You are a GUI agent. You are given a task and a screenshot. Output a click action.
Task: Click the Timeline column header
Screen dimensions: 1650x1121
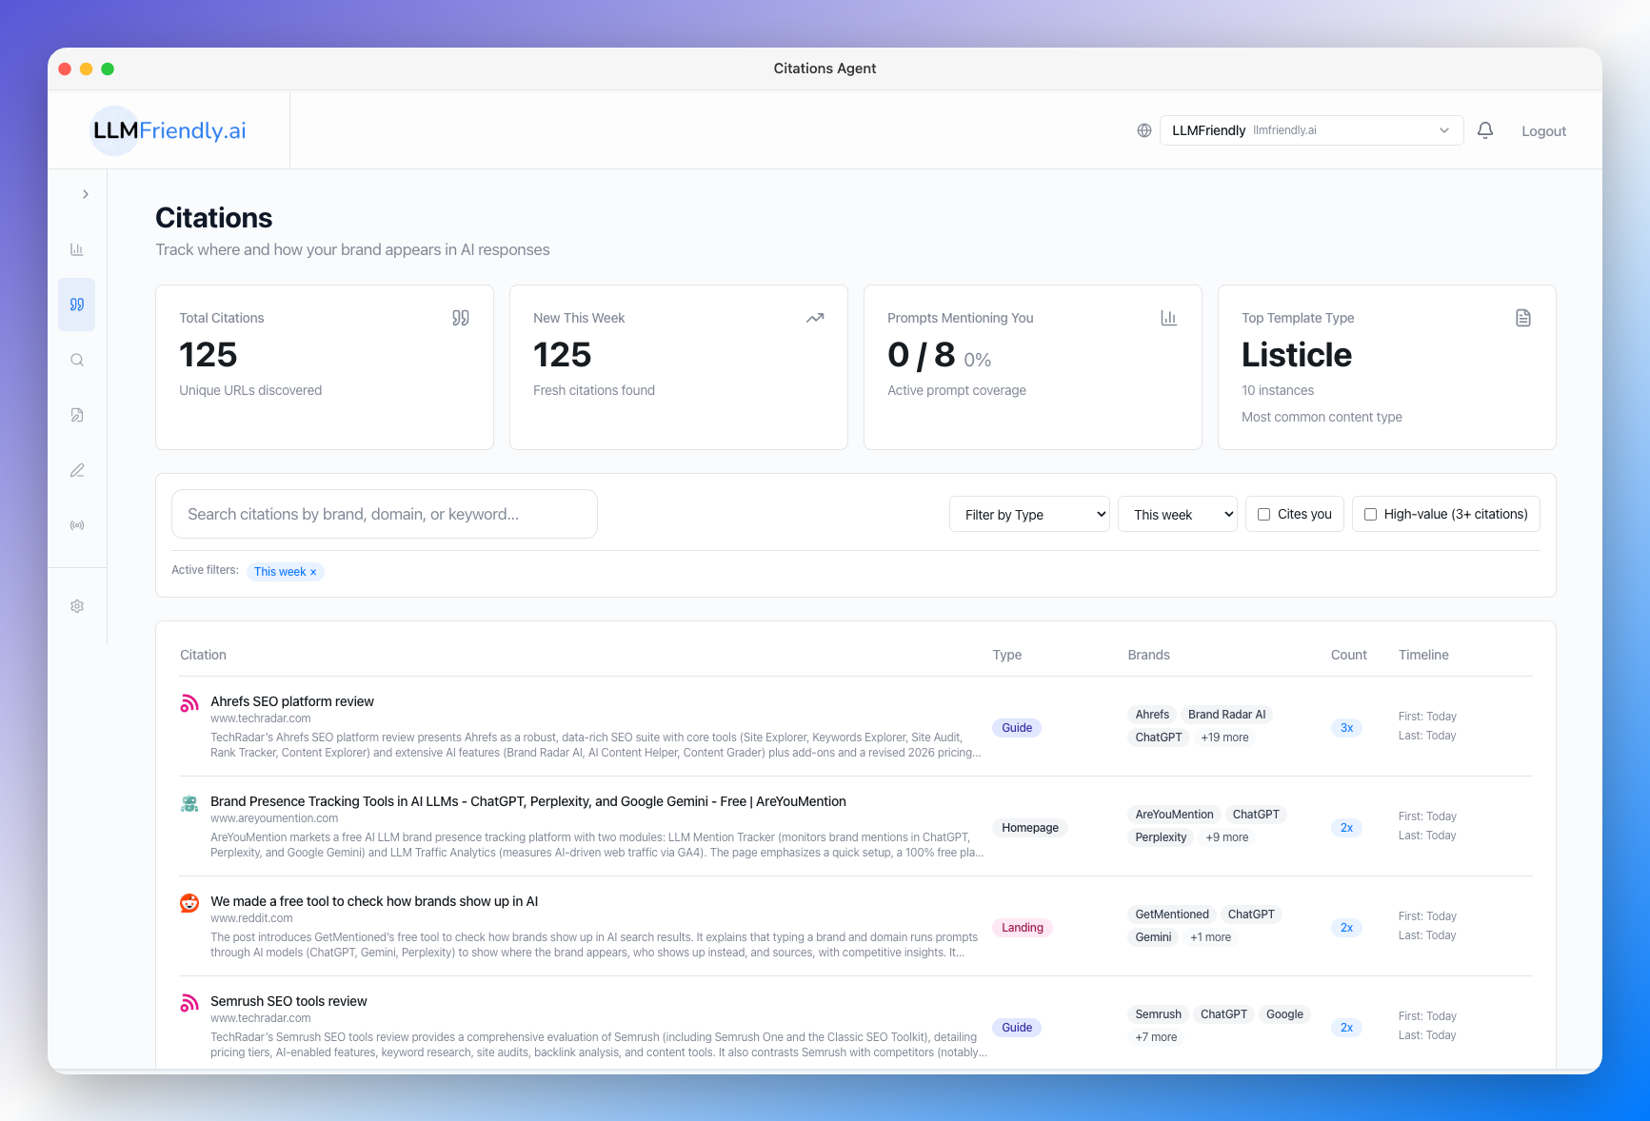1423,655
